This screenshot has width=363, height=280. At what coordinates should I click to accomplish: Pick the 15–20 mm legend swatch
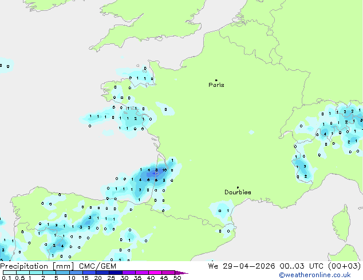pos(89,273)
